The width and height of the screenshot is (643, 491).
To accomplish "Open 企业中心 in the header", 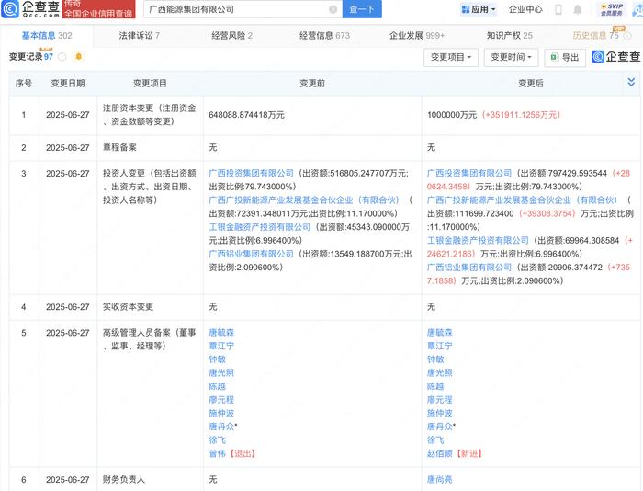I will tap(525, 9).
